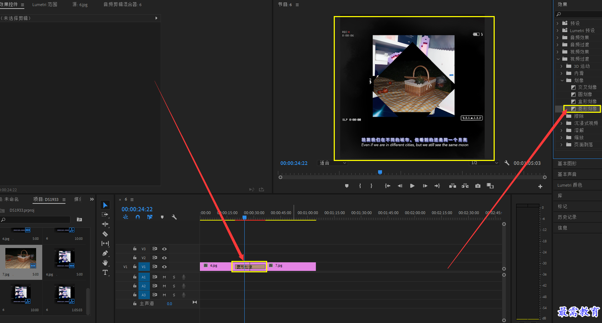Toggle V2 track output eye
This screenshot has width=602, height=323.
(164, 258)
